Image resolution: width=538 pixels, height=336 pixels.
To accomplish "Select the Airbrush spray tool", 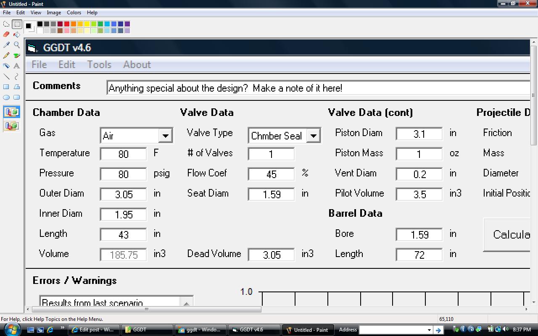I will [x=6, y=66].
